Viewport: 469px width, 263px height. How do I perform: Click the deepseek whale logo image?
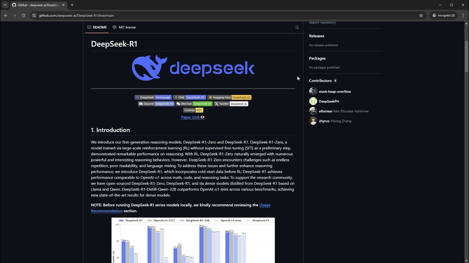click(x=193, y=68)
